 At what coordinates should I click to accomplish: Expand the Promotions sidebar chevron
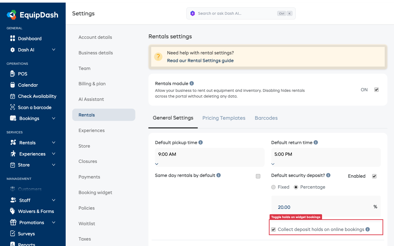tap(54, 222)
